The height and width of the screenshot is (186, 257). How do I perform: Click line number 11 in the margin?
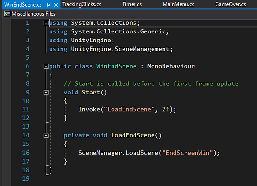[26, 109]
